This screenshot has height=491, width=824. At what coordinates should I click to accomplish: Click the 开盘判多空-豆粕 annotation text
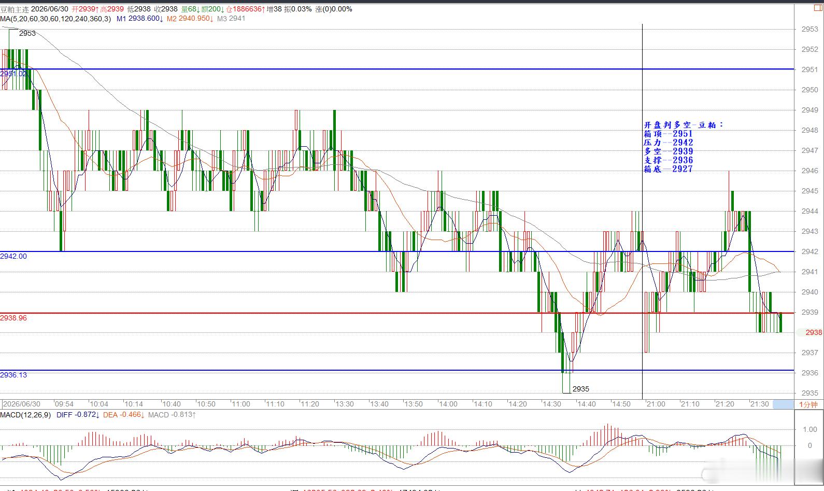[x=683, y=125]
